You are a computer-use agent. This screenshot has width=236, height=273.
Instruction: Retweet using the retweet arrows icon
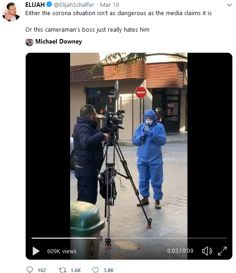pos(63,270)
